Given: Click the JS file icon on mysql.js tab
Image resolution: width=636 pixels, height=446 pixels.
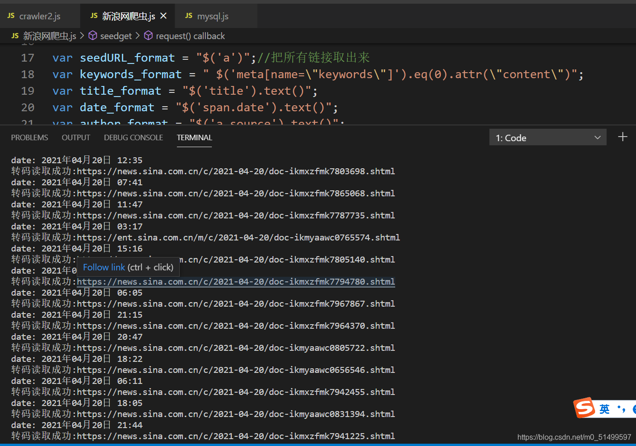Looking at the screenshot, I should coord(189,16).
